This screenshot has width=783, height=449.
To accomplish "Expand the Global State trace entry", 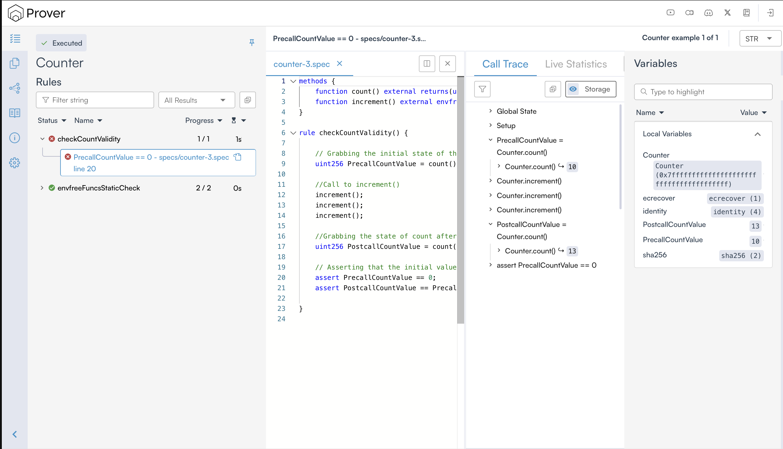I will pos(491,111).
